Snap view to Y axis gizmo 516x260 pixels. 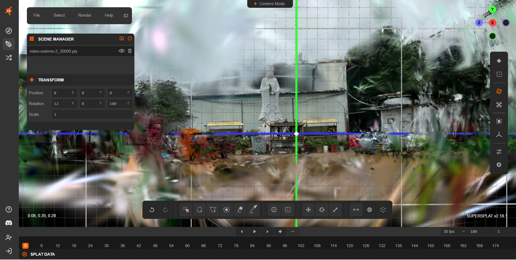[x=492, y=10]
